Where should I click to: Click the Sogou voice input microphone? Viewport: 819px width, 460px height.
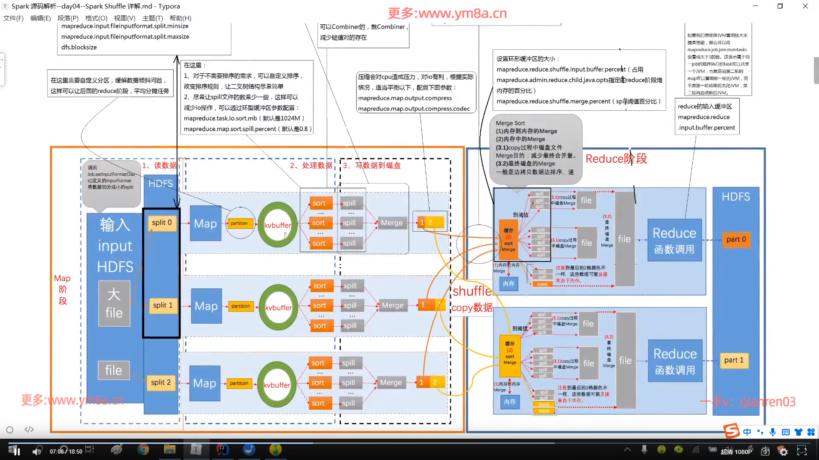[773, 432]
